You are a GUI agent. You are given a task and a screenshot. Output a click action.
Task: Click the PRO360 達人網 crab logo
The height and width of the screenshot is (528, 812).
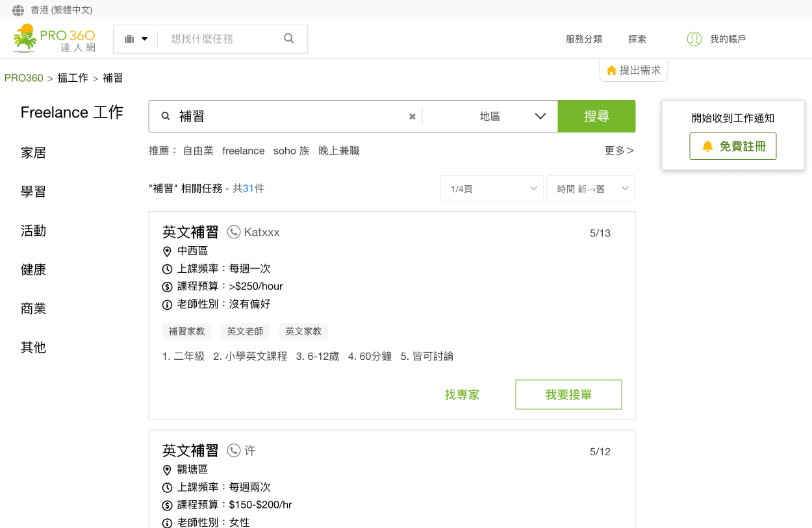click(27, 38)
